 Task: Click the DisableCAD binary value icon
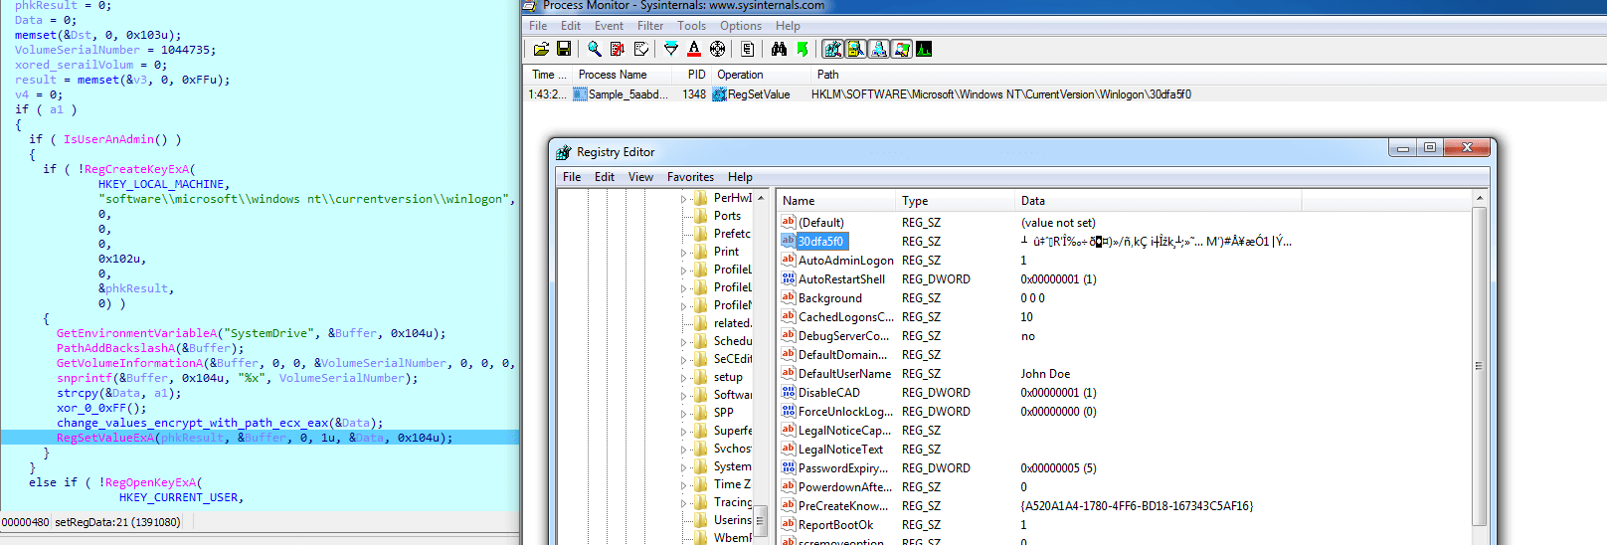pos(789,392)
